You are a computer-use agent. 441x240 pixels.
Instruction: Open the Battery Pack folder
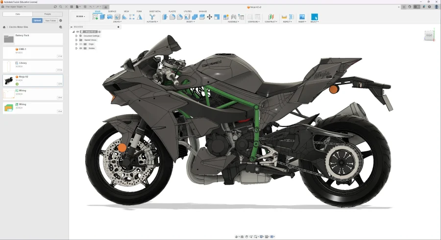[33, 39]
